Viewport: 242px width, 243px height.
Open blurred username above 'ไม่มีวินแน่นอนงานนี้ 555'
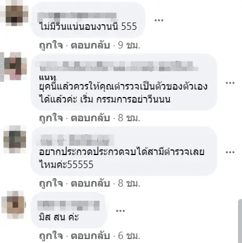tap(77, 16)
